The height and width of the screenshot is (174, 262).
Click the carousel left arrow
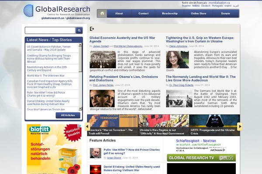coord(87,127)
